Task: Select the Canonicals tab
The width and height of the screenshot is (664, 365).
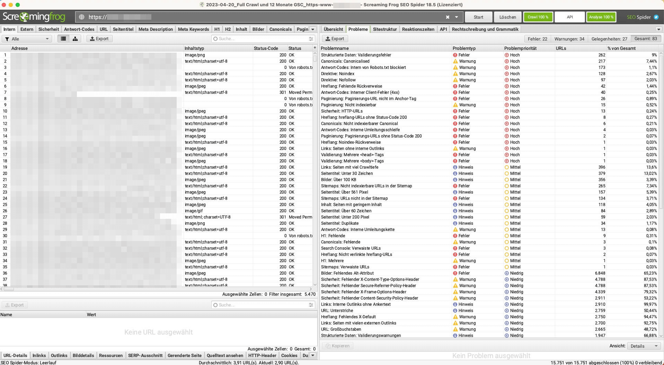Action: pos(281,29)
